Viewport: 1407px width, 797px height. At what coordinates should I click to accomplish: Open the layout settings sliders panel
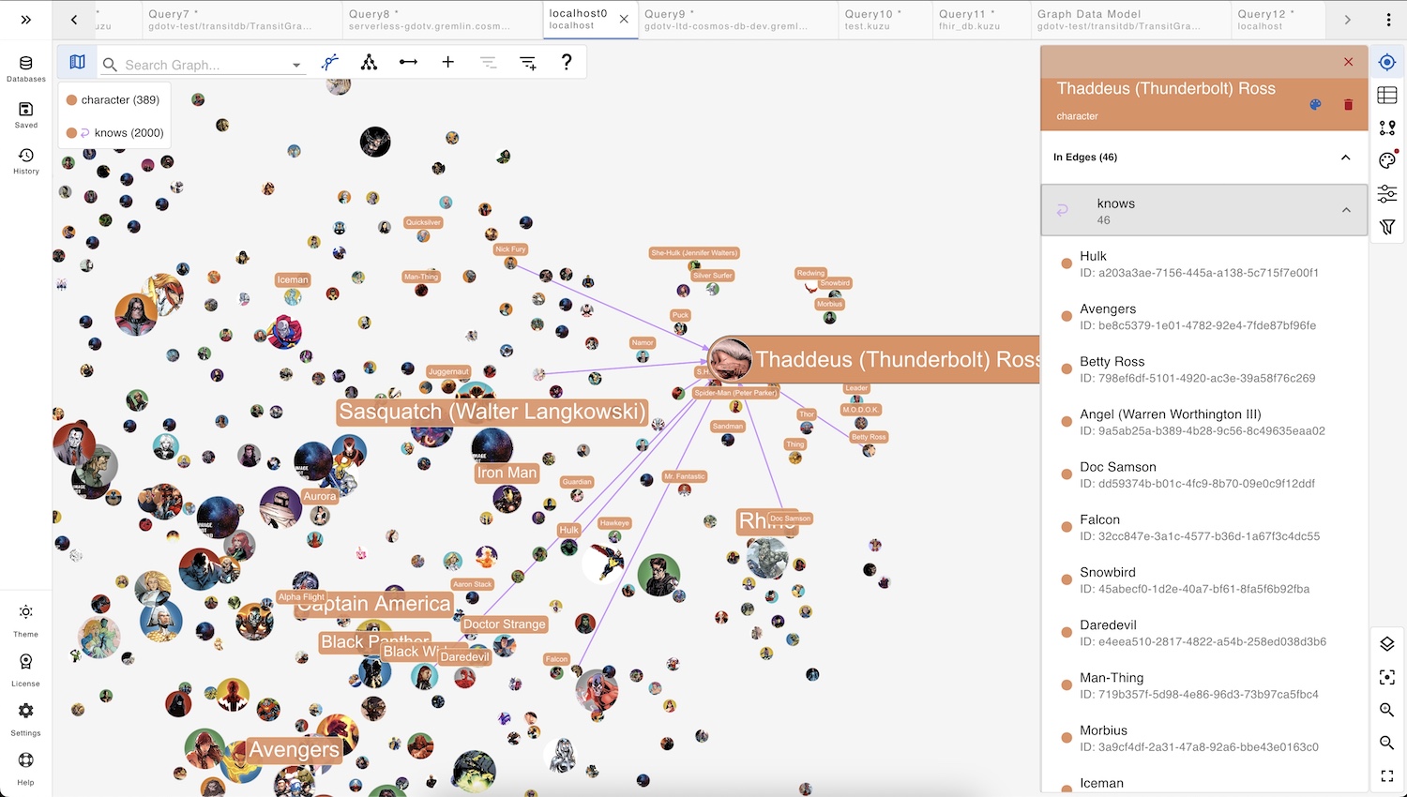pyautogui.click(x=1386, y=194)
